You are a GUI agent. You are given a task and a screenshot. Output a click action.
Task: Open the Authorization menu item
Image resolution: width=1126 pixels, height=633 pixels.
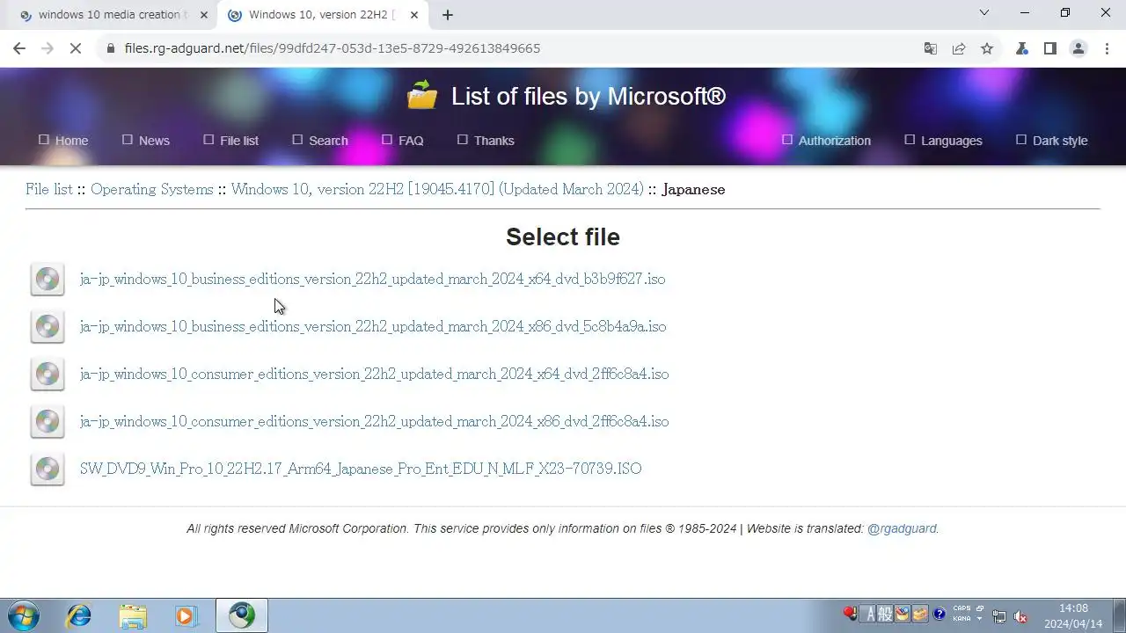tap(826, 141)
